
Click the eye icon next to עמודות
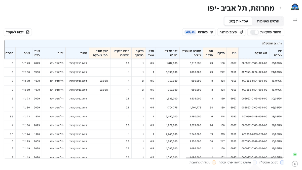coord(211,32)
